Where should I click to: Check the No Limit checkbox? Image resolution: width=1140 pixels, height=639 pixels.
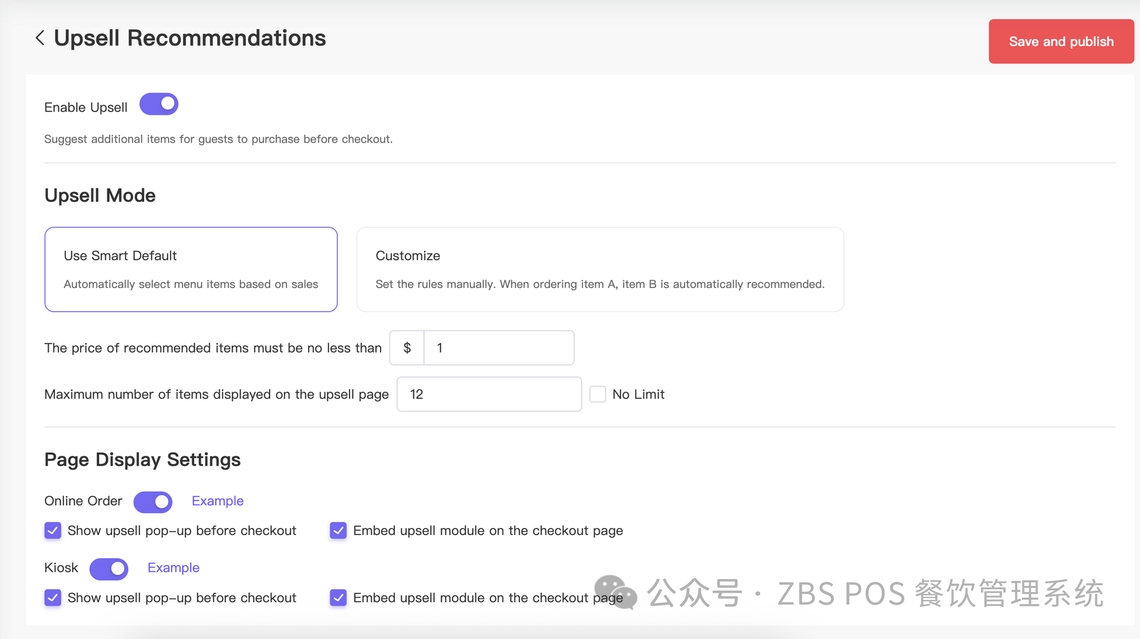(597, 394)
